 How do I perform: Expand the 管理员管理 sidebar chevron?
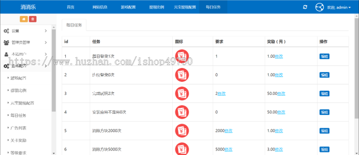pos(46,43)
